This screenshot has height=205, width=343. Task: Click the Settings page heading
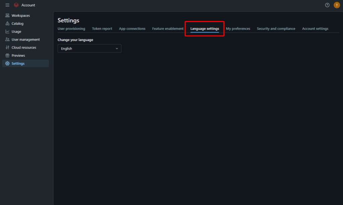(x=68, y=20)
